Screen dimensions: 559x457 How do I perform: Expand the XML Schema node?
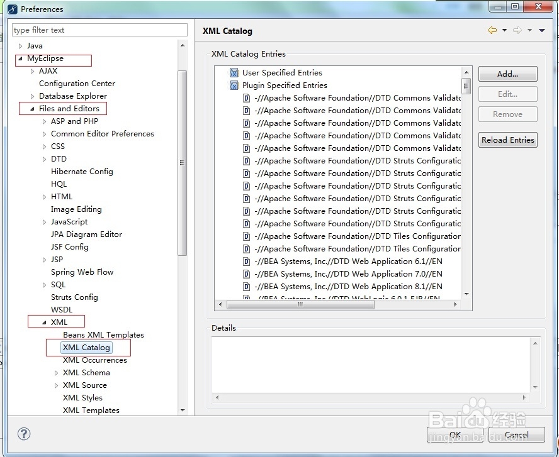56,372
